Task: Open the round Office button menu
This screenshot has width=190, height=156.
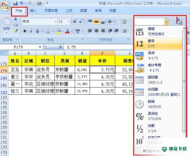Action: (x=5, y=6)
